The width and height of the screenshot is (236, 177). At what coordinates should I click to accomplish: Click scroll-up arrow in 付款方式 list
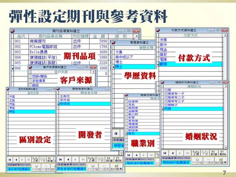click(x=225, y=35)
